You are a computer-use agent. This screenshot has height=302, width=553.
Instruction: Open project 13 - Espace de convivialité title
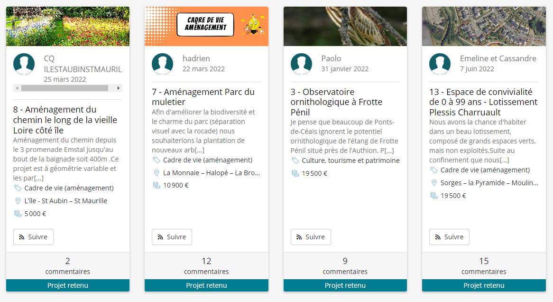[483, 102]
